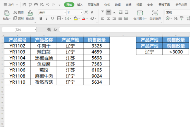The height and width of the screenshot is (127, 190).
Task: Click the Eraser clear formatting icon
Action: [92, 18]
